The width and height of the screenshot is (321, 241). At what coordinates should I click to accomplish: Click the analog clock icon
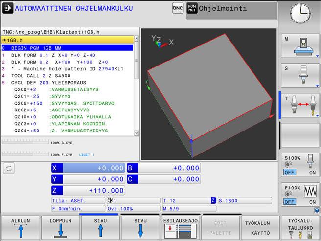[300, 14]
